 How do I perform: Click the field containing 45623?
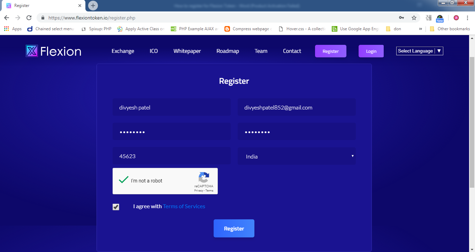pos(171,156)
